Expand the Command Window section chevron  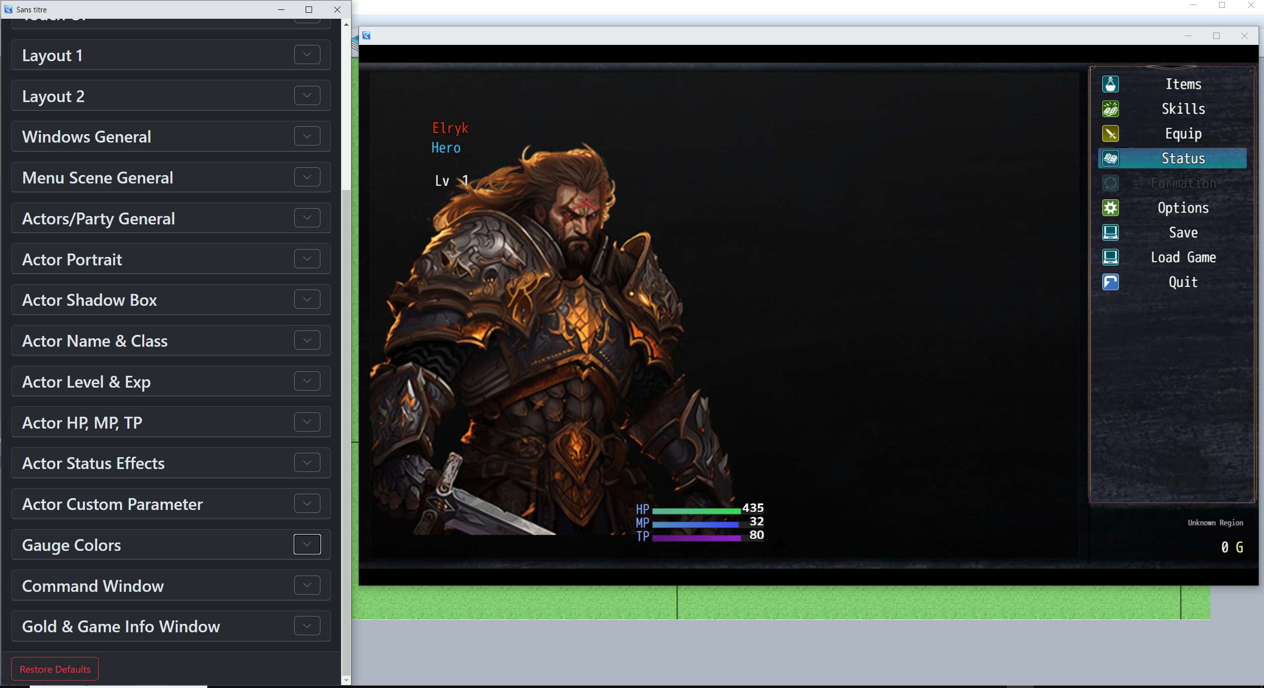click(307, 585)
